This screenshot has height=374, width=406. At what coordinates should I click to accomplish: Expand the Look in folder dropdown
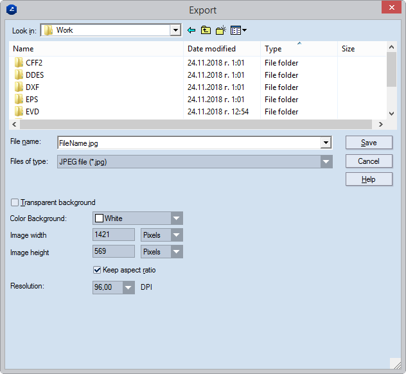tap(175, 30)
